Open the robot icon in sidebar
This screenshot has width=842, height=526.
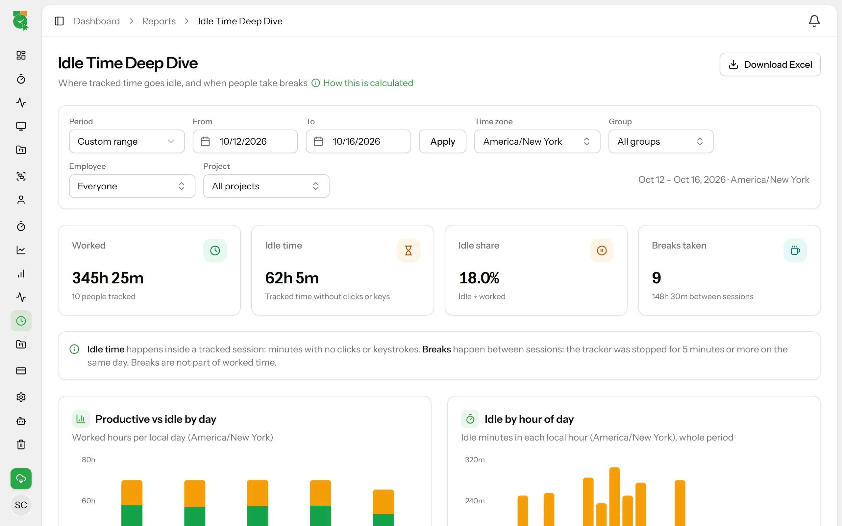tap(21, 421)
